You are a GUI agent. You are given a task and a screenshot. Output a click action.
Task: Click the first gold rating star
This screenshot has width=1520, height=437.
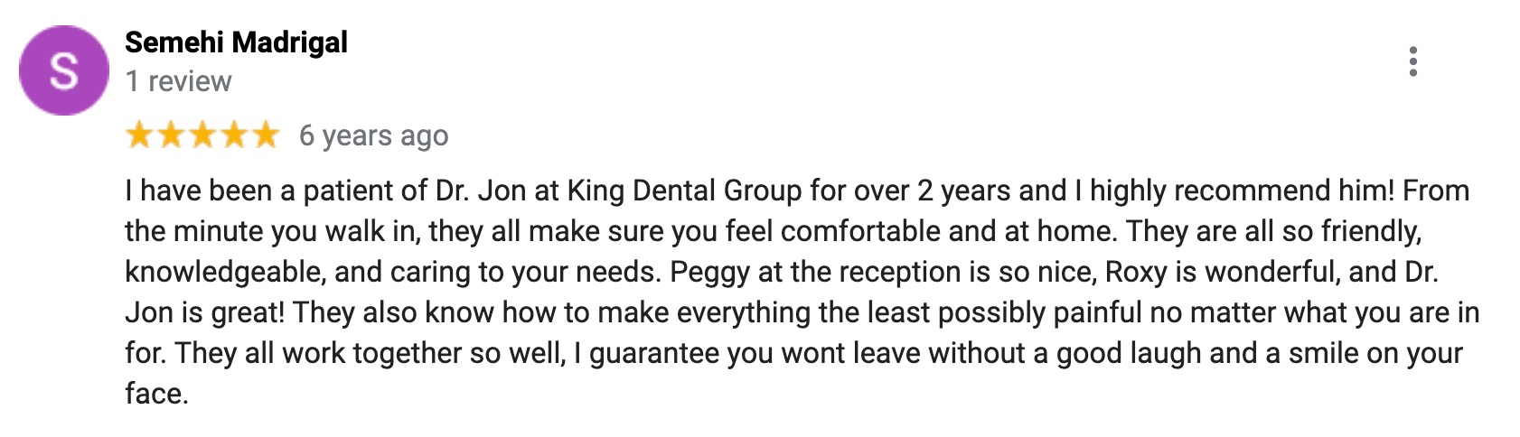pos(139,135)
